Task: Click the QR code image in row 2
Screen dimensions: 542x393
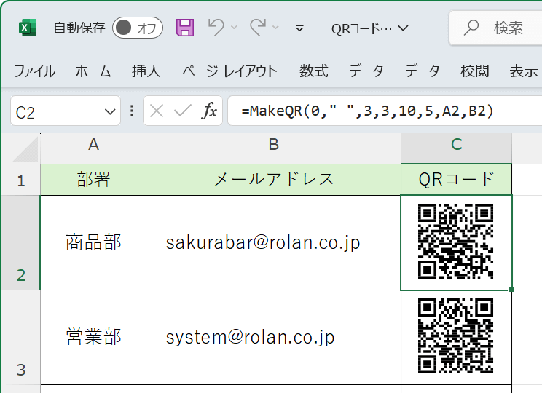Action: click(455, 242)
